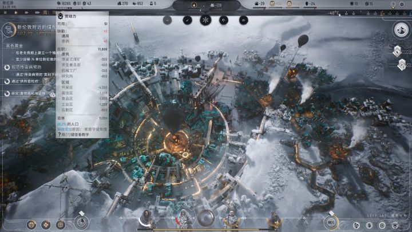This screenshot has height=232, width=412.
Task: Click the materials indicator showing -24
Action: click(310, 3)
